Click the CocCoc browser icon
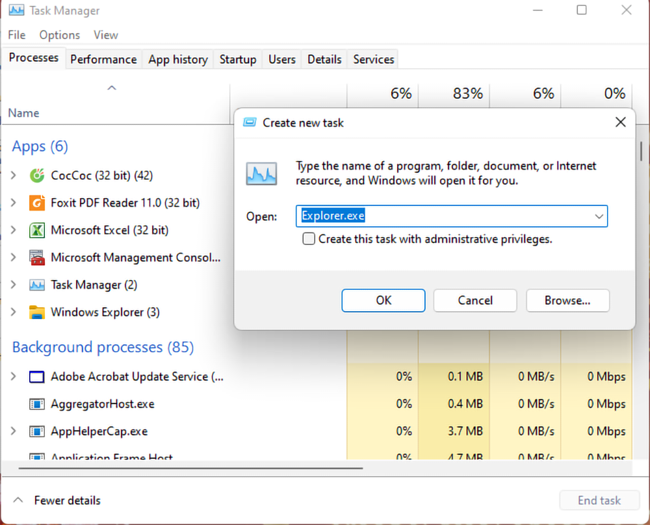This screenshot has height=525, width=650. [37, 175]
